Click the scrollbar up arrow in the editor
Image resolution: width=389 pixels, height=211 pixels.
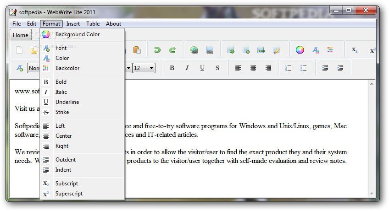(x=372, y=84)
